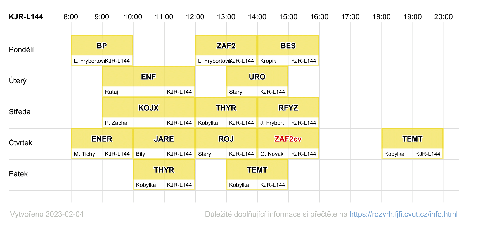Select the evening TEMT block on Čtvrtek
This screenshot has width=497, height=226.
tap(413, 143)
